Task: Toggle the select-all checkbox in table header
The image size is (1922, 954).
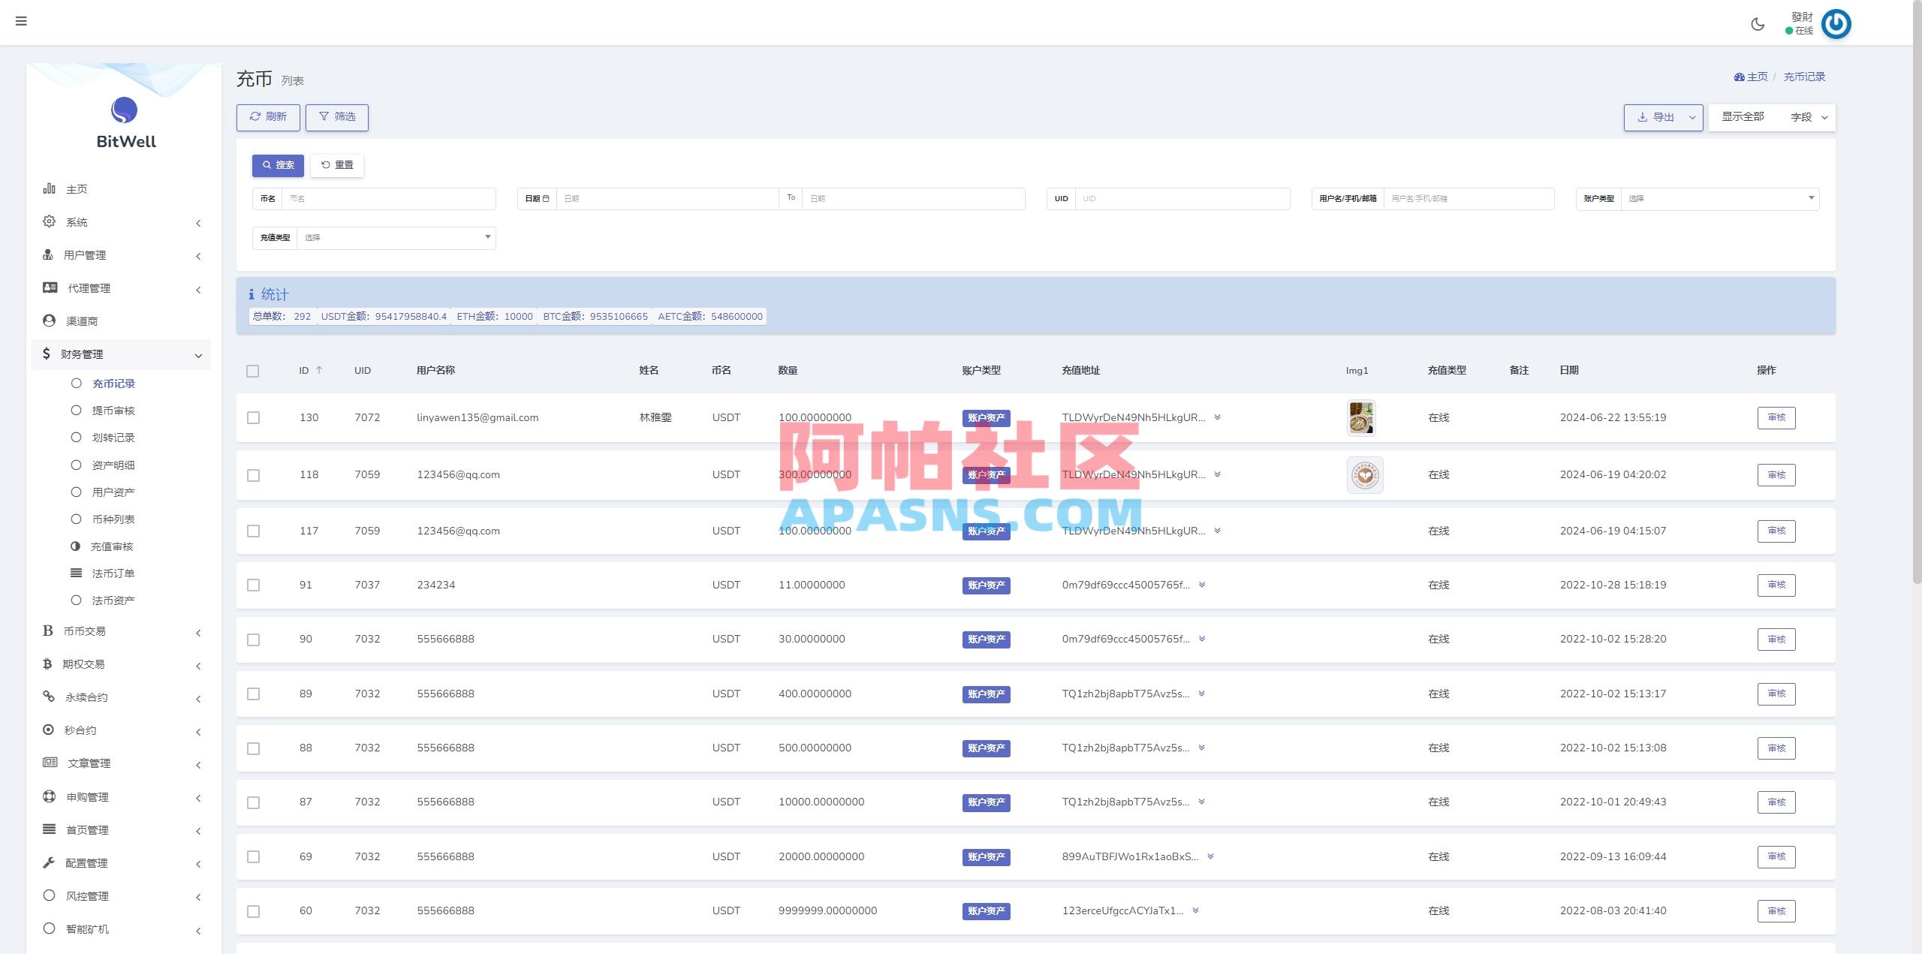Action: click(x=253, y=371)
